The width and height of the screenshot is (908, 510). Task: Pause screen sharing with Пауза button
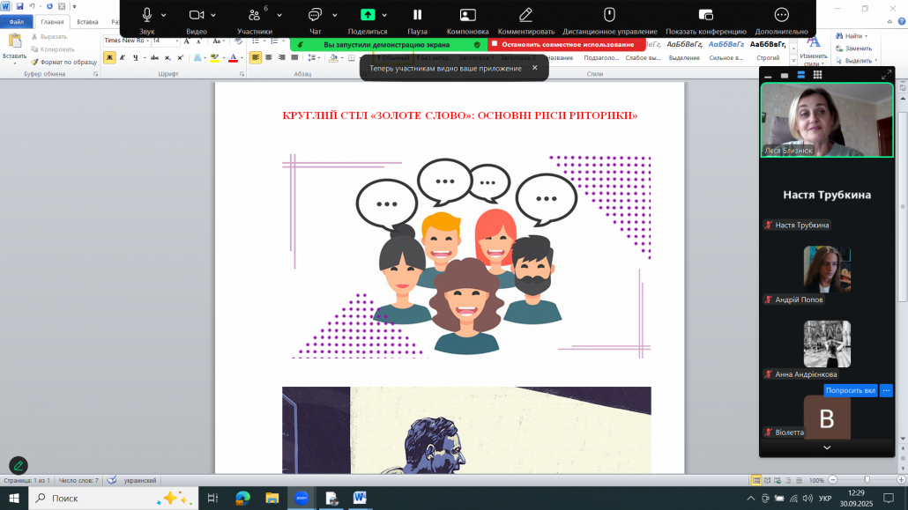(x=417, y=14)
